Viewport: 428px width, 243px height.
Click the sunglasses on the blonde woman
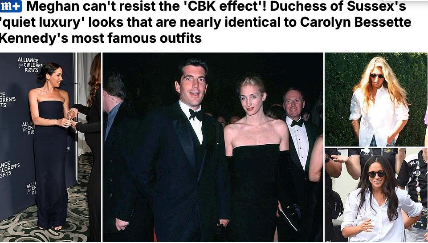tap(377, 76)
